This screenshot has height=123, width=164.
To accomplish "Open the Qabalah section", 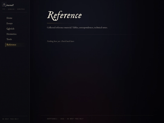I will 10,29.
